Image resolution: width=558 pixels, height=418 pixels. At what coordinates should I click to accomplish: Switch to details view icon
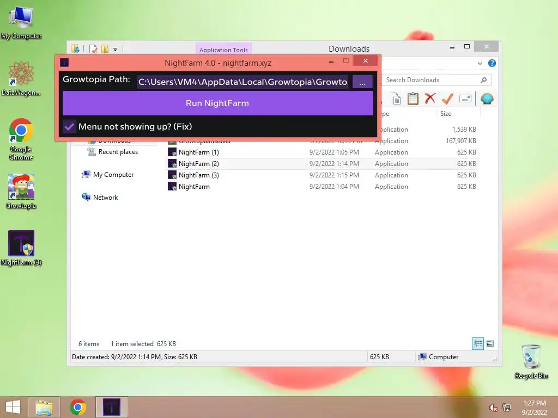coord(477,343)
